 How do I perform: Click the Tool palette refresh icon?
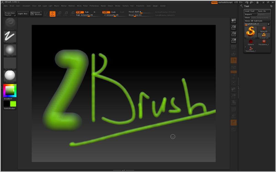[271, 6]
